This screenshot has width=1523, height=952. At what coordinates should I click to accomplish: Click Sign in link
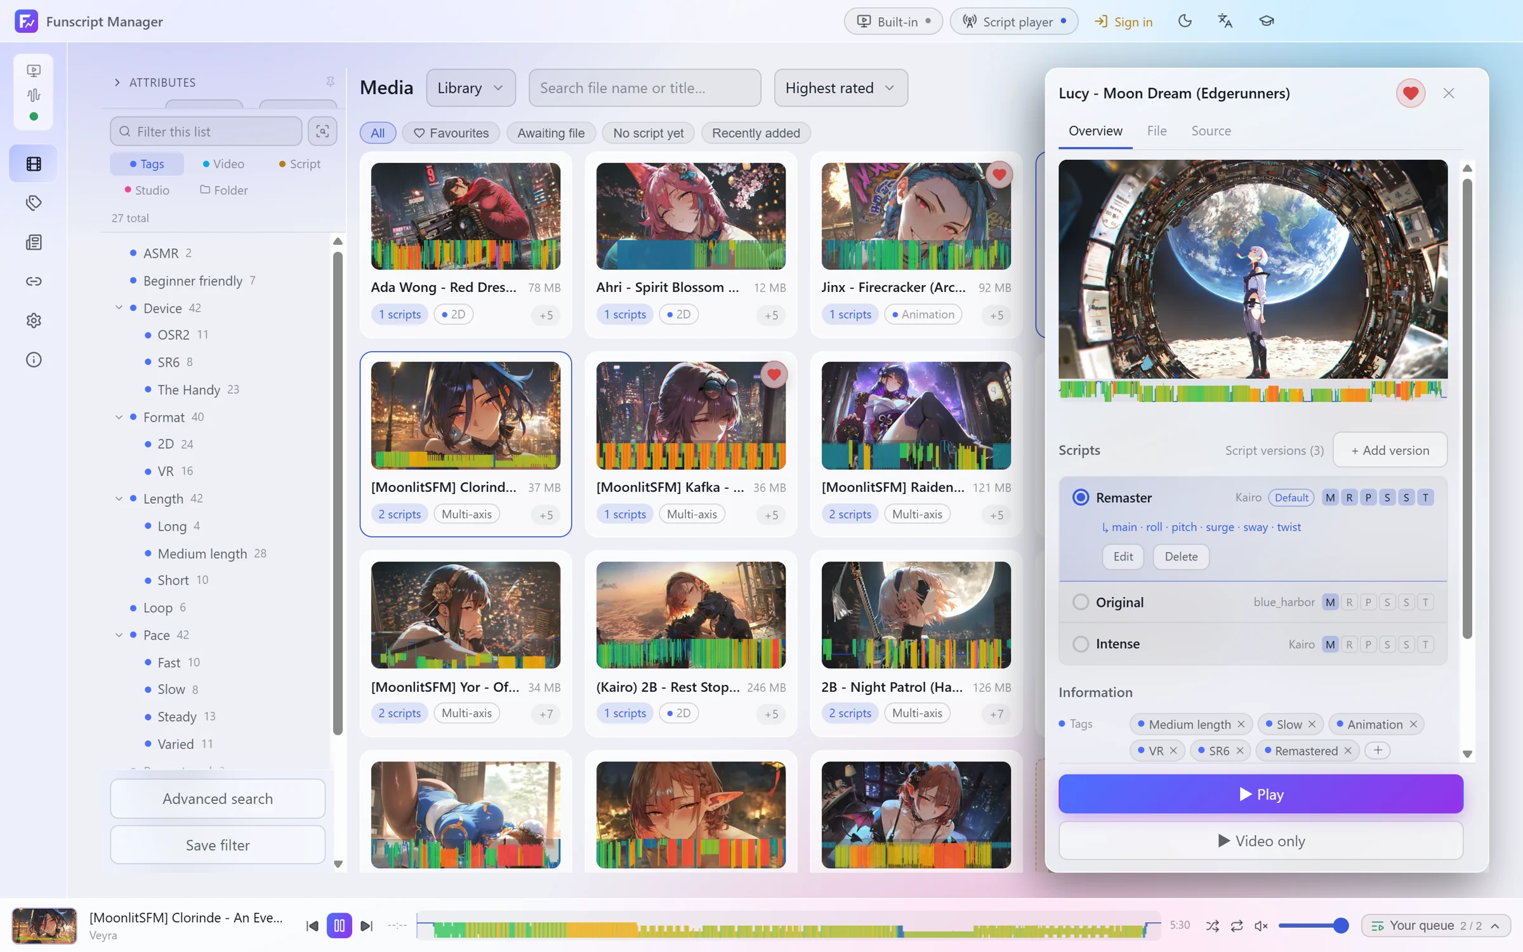tap(1123, 22)
